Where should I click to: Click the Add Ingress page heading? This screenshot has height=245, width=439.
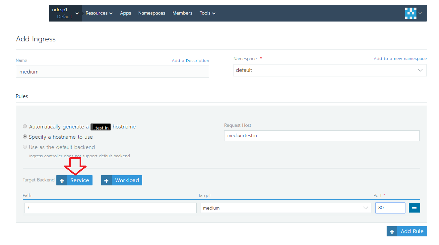click(36, 39)
